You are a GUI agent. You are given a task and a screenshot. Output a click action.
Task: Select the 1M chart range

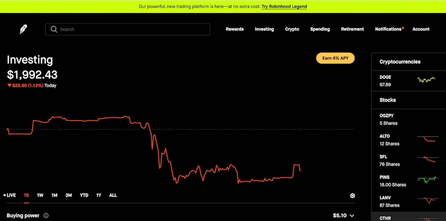coord(54,195)
